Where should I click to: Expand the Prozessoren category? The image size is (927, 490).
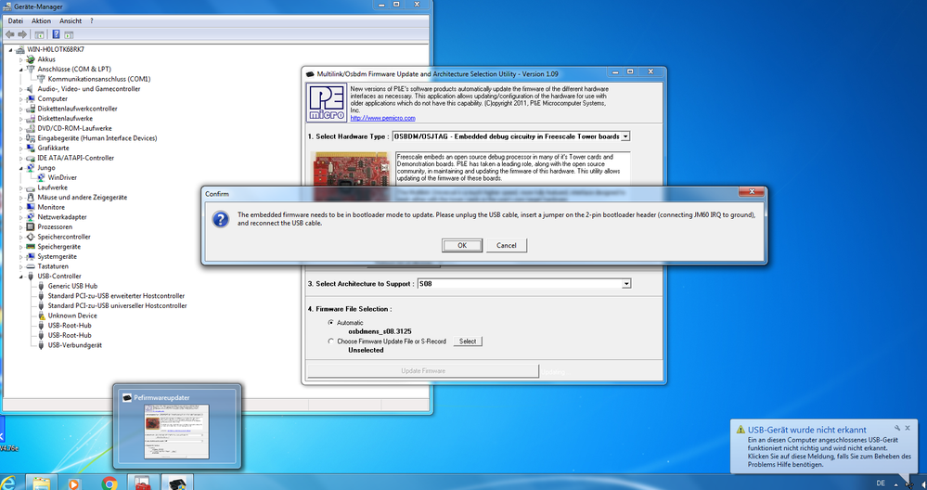pos(21,227)
